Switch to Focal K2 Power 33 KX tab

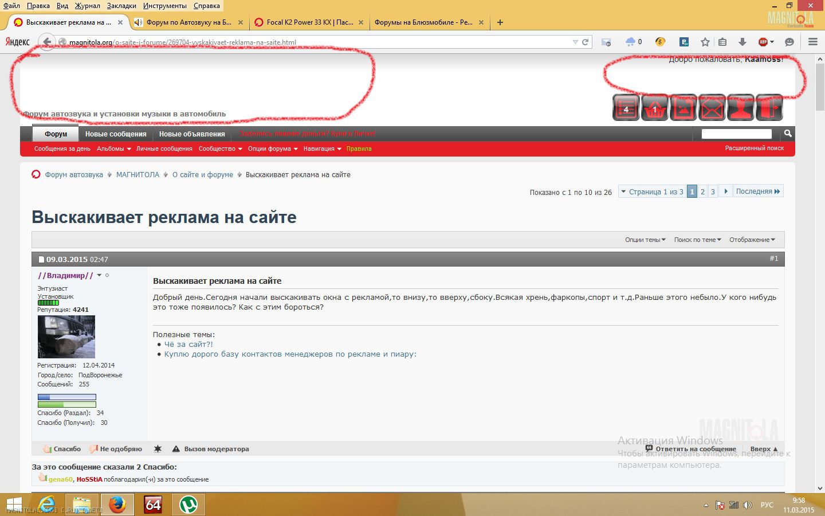(x=309, y=22)
